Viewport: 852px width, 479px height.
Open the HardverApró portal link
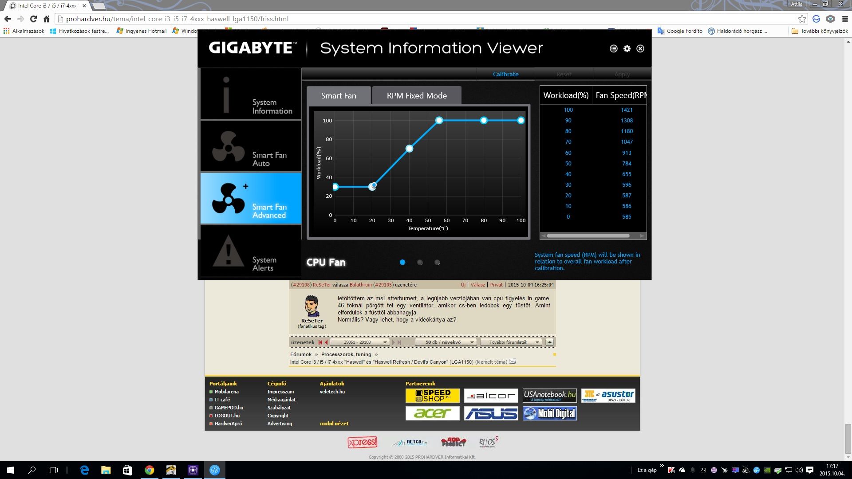click(228, 424)
